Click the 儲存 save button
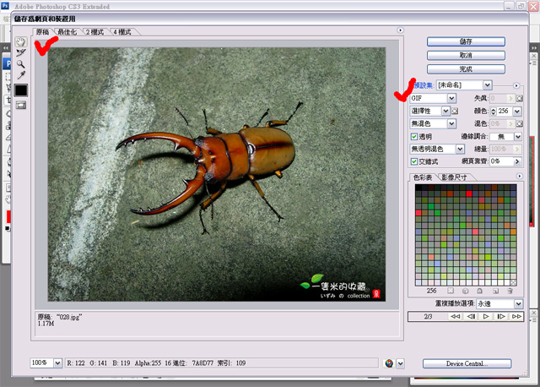Viewport: 540px width, 387px height. tap(465, 40)
